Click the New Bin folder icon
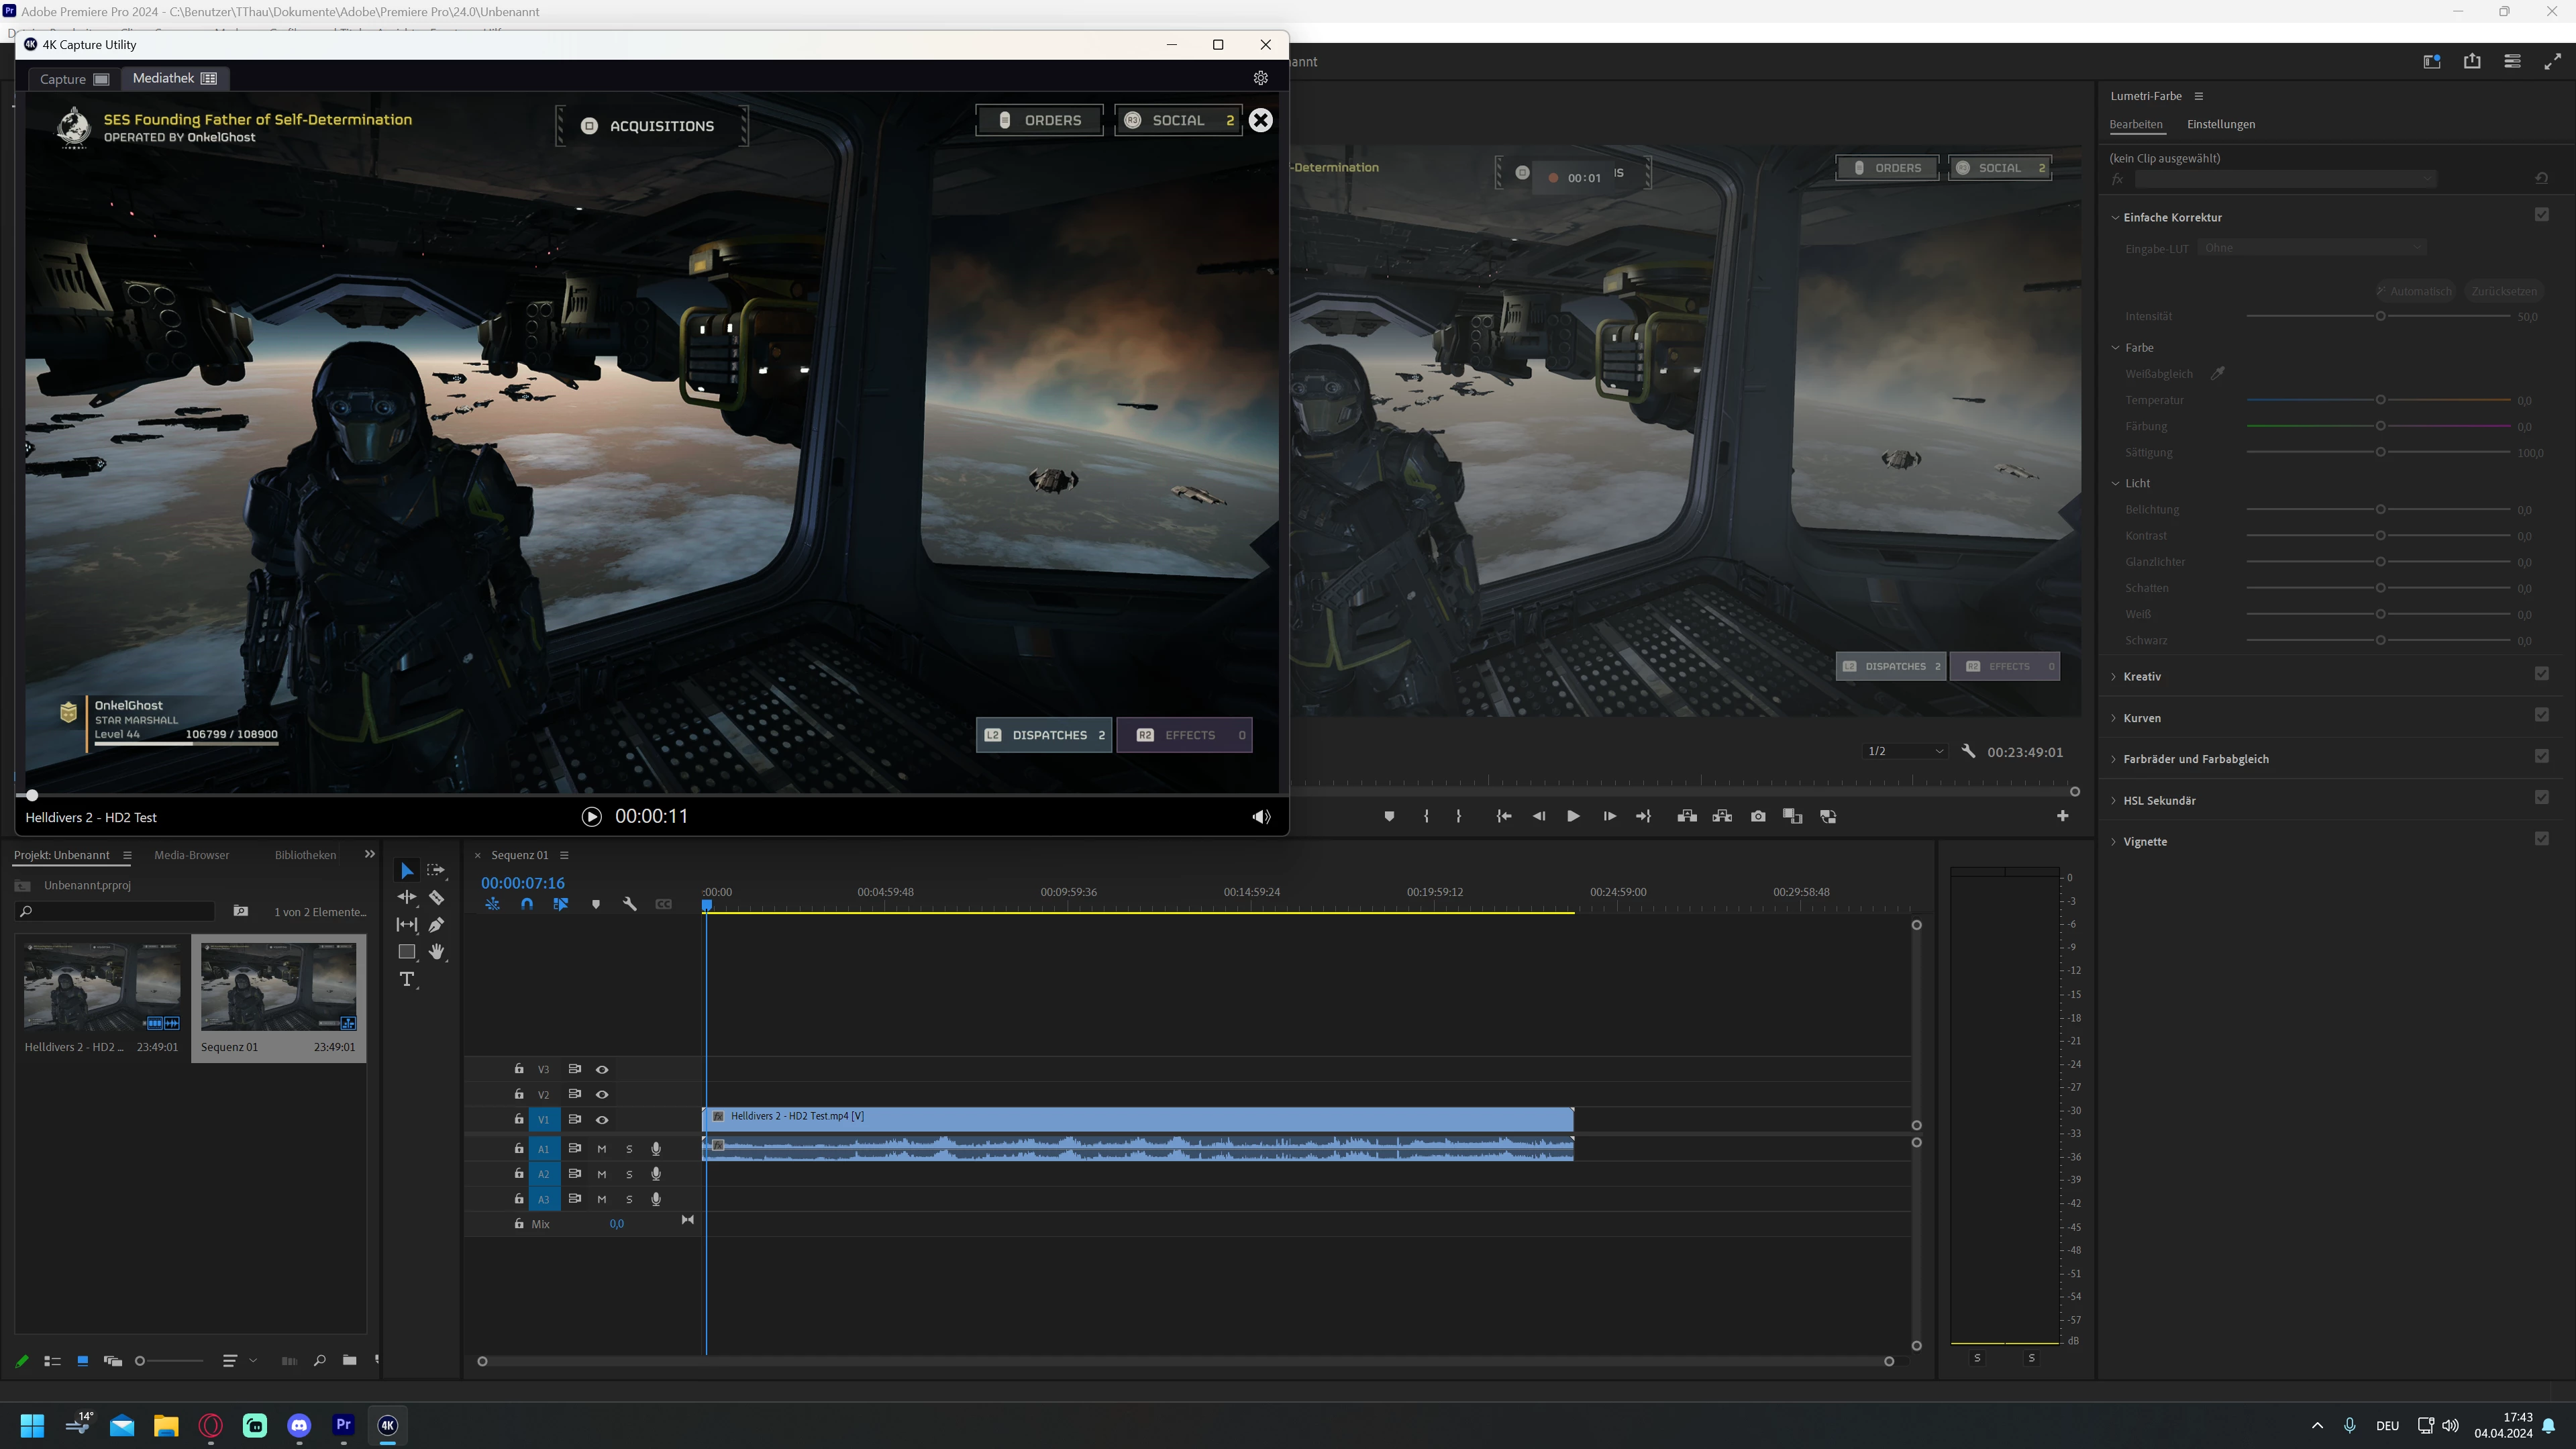This screenshot has width=2576, height=1449. coord(349,1360)
